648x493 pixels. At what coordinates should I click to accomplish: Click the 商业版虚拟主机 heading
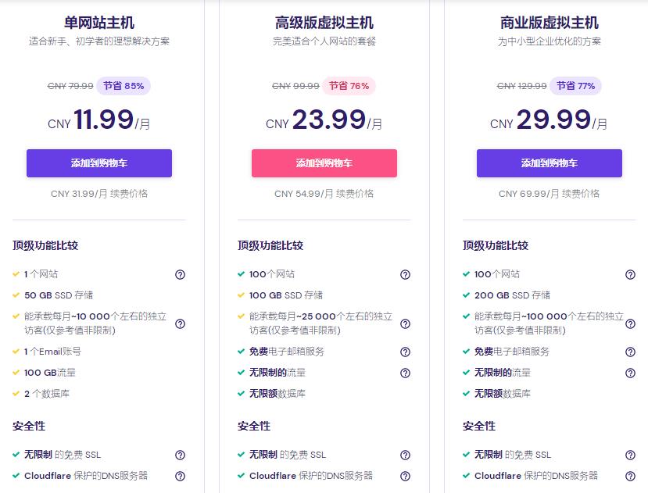point(550,23)
